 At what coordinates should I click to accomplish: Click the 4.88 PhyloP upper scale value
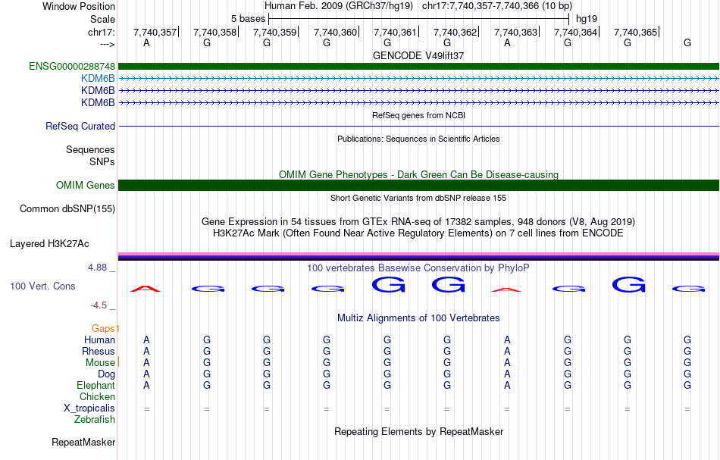97,268
